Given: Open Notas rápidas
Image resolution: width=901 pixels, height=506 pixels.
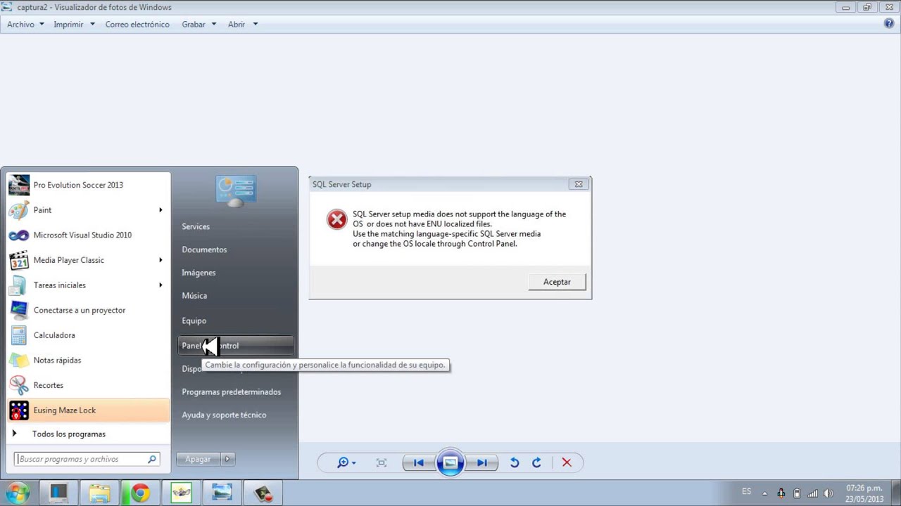Looking at the screenshot, I should 89,360.
